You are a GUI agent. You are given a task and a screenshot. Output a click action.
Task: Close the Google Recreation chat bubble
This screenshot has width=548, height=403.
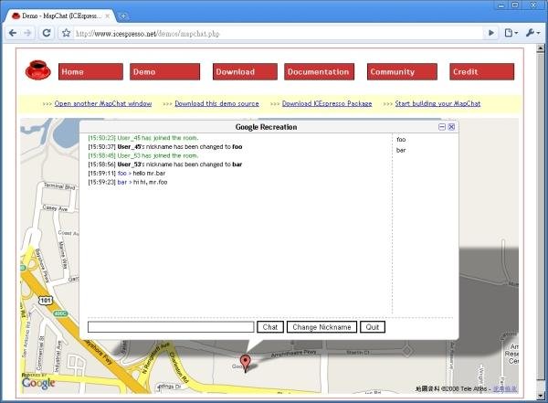[x=451, y=127]
